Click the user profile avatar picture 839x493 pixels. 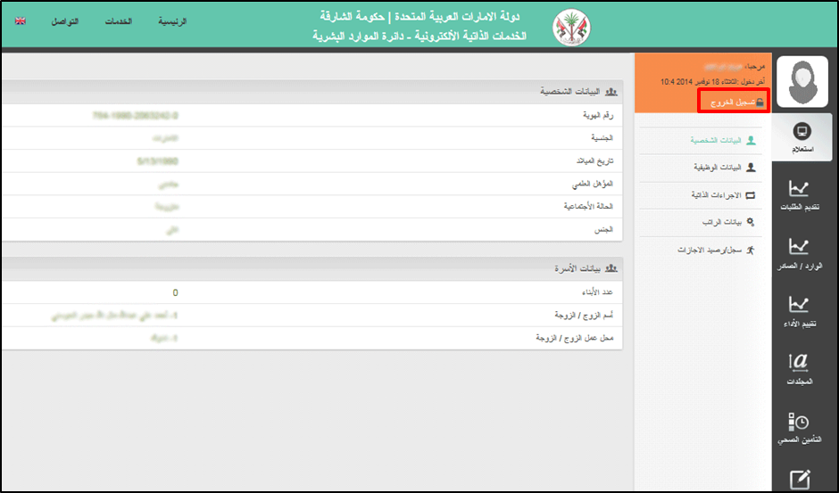802,82
